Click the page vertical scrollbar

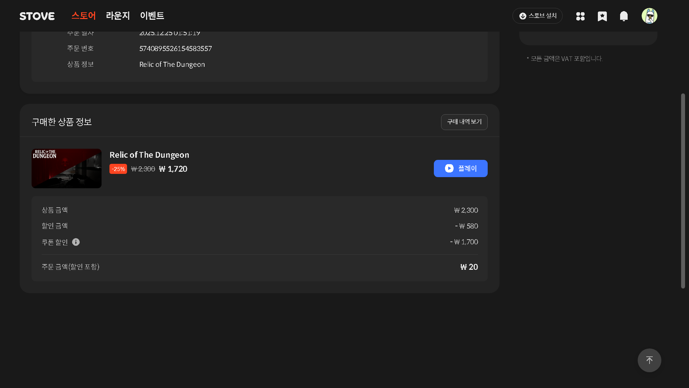tap(683, 190)
